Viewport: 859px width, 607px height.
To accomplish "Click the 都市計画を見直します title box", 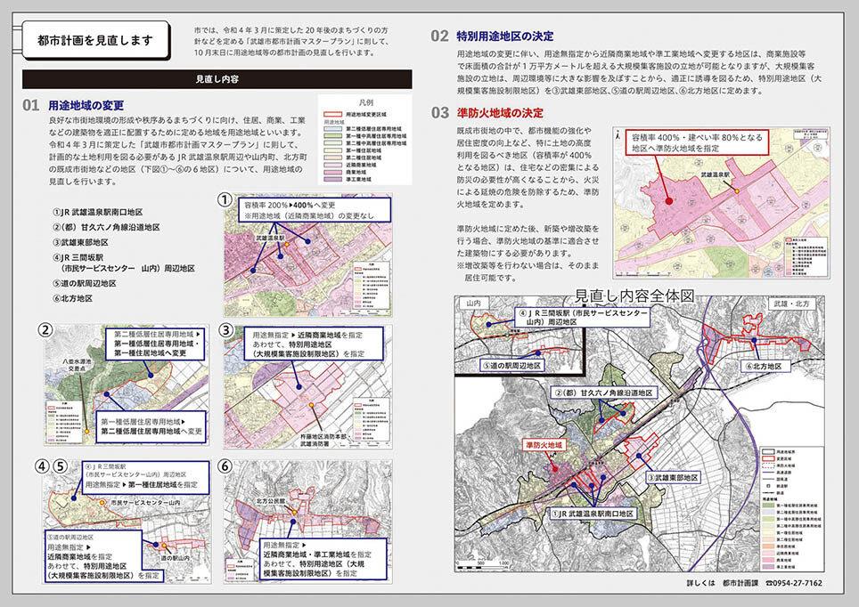I will tap(95, 40).
